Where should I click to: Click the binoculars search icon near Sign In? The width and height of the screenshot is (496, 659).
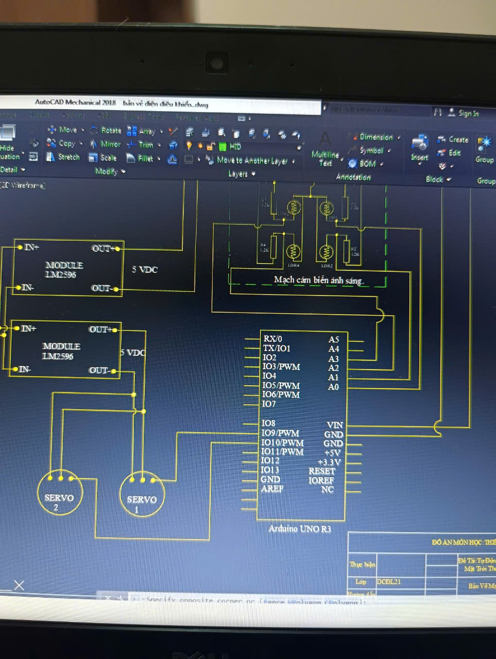coord(438,112)
